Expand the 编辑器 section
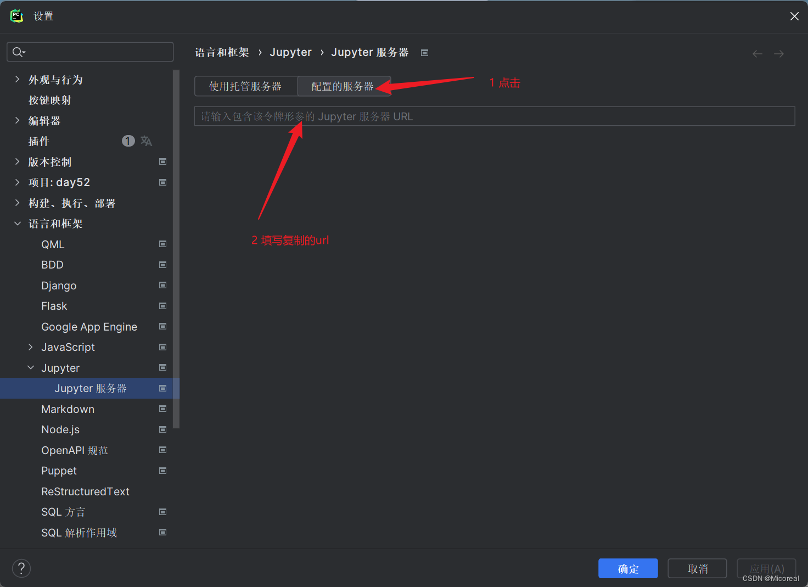This screenshot has width=808, height=587. [x=17, y=120]
